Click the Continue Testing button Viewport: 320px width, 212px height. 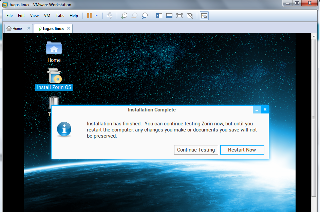coord(196,150)
